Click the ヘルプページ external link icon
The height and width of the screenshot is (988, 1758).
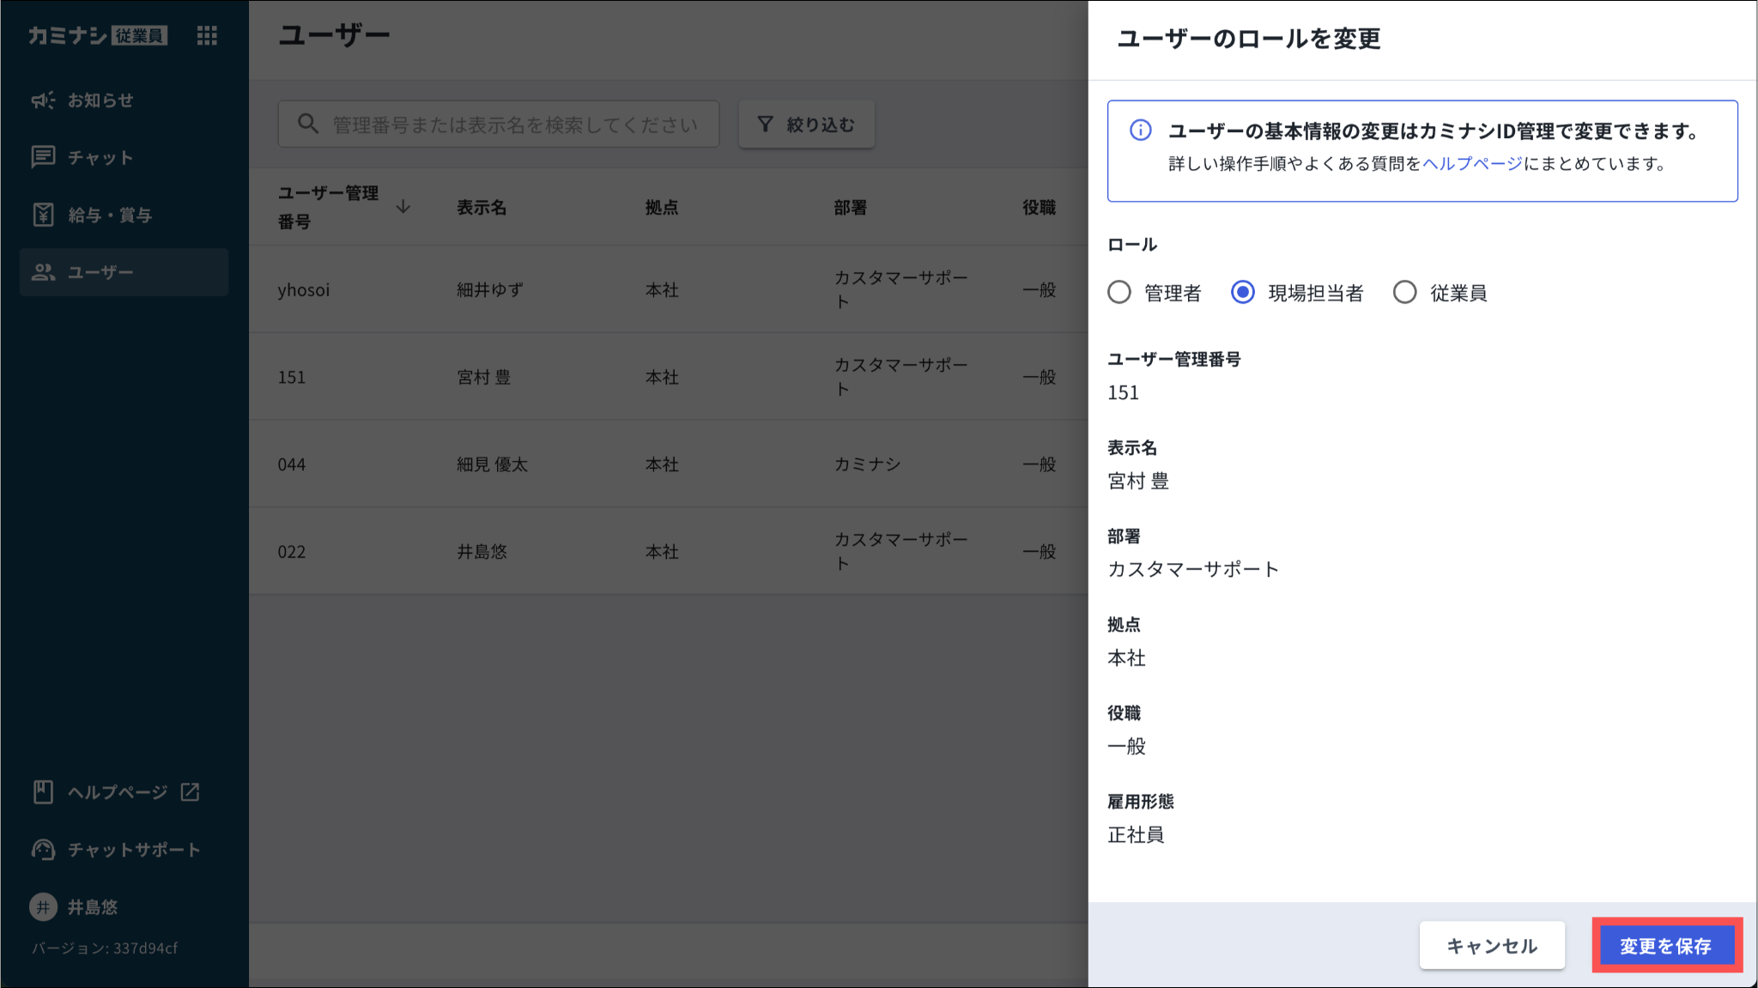(x=190, y=791)
